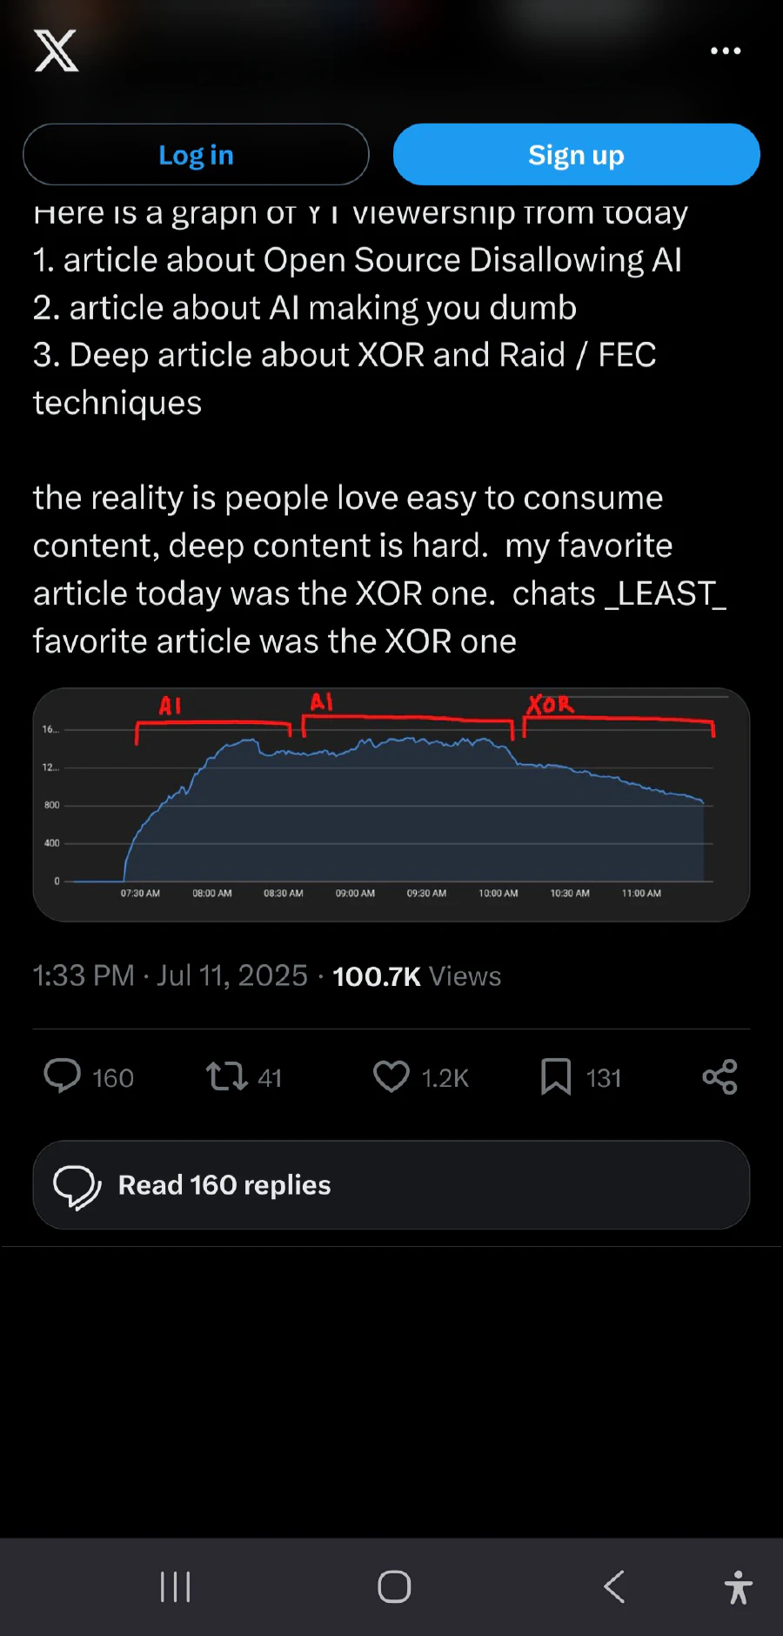Click the 160 replies counter
This screenshot has height=1636, width=783.
click(112, 1077)
